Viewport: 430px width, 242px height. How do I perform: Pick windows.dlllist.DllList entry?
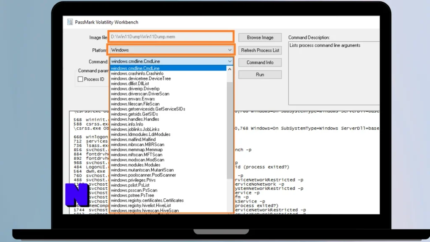[168, 84]
